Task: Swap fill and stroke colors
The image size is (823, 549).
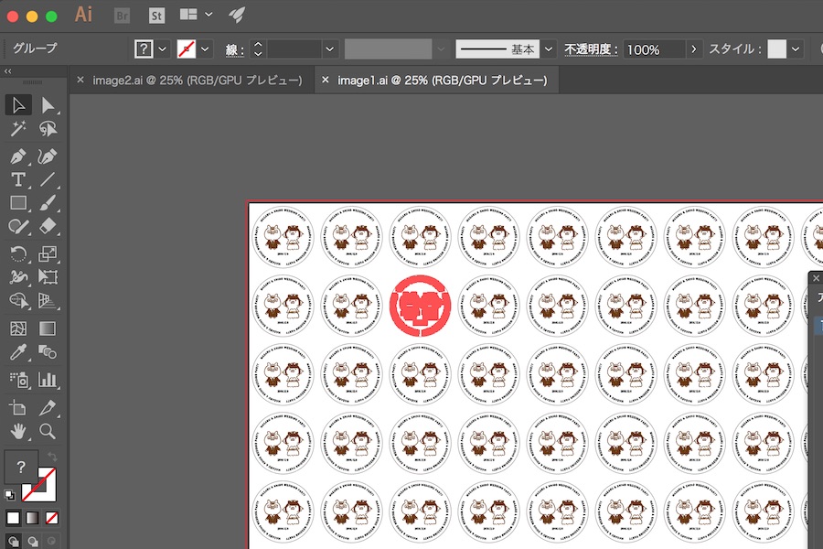Action: coord(52,456)
